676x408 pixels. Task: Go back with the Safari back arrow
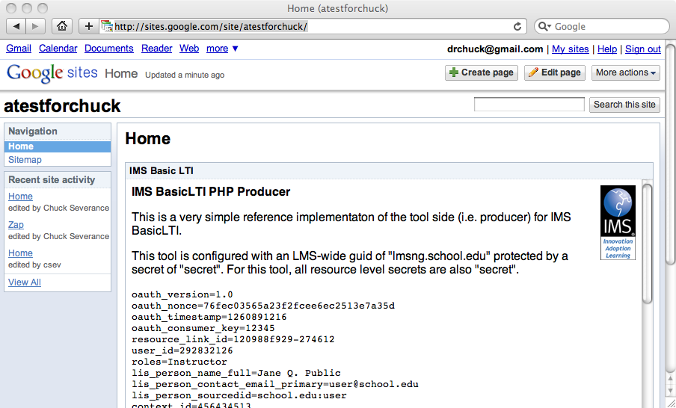(16, 26)
